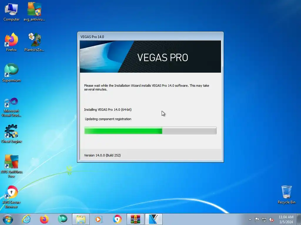Screen dimensions: 301x225
Task: Click the muted volume tray icon
Action: click(x=271, y=219)
